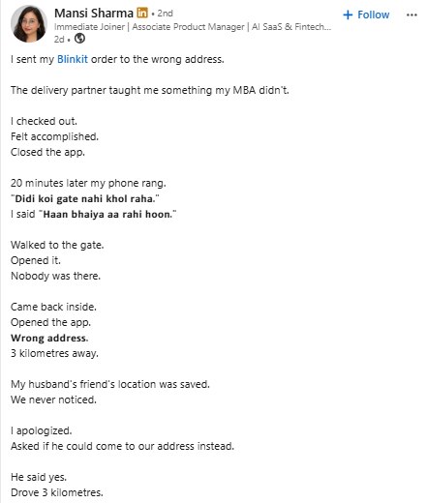427x503 pixels.
Task: Click the 'Drove 3 kilometres.' line
Action: [x=57, y=492]
